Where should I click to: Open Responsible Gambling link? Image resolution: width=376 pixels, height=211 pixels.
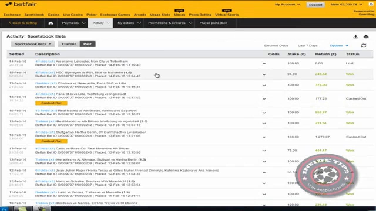pyautogui.click(x=364, y=13)
